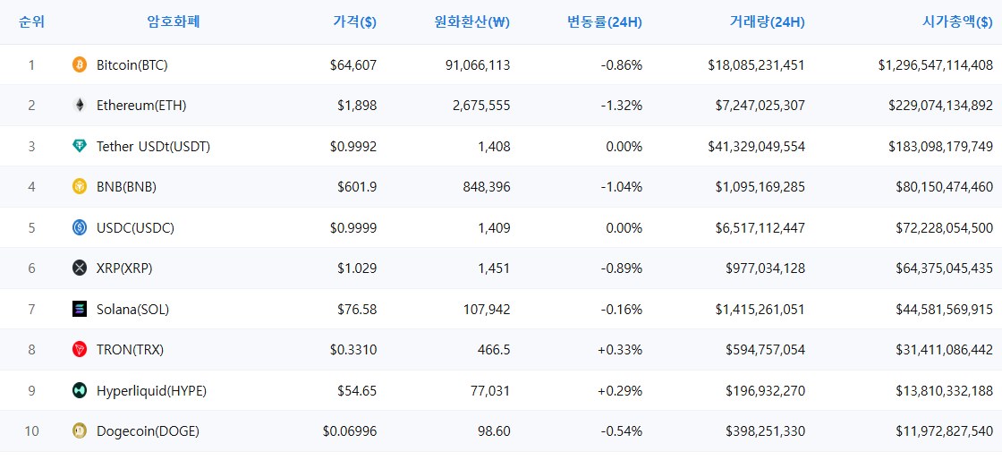
Task: Open the USDC(USDC) name link
Action: point(135,227)
